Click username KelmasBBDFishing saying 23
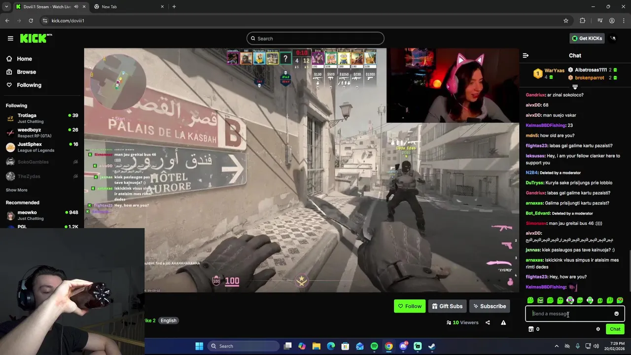The width and height of the screenshot is (631, 355). (545, 125)
